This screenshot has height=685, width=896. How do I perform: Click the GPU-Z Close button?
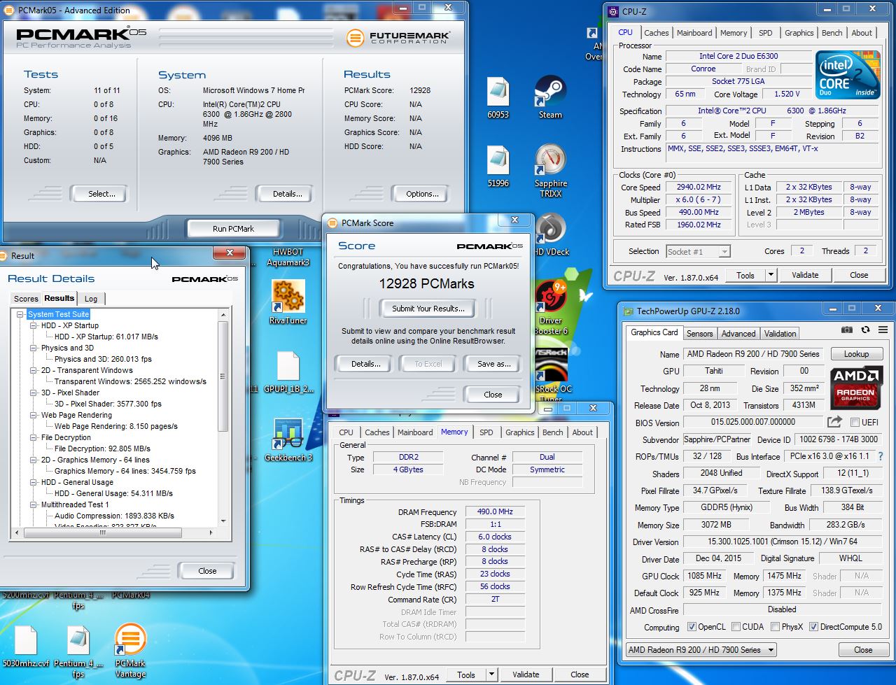point(863,650)
